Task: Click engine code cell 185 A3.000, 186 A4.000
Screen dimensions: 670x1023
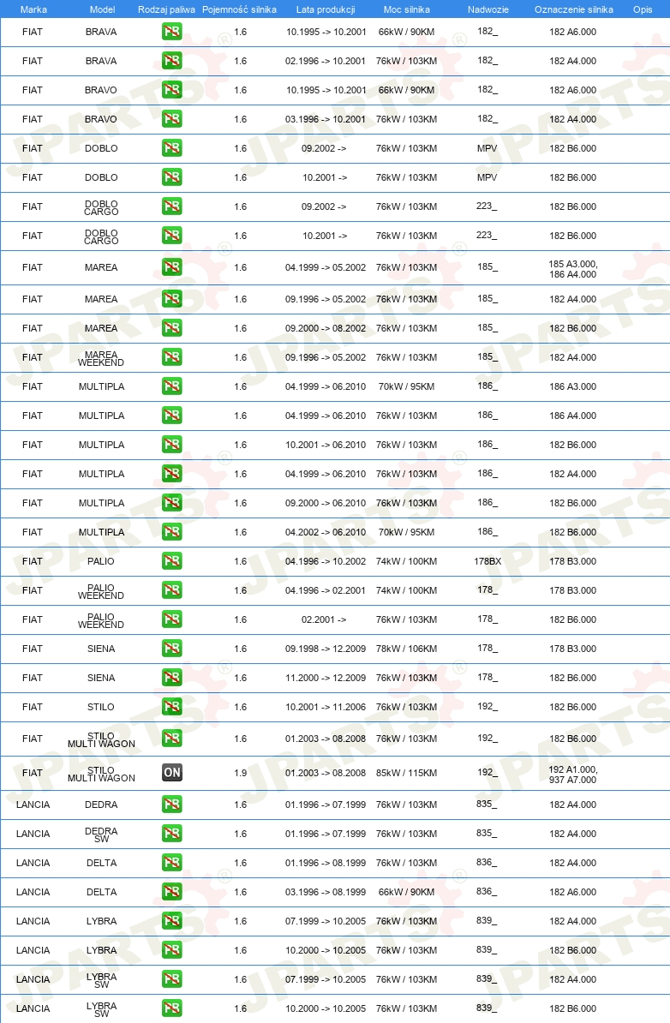Action: pos(573,269)
